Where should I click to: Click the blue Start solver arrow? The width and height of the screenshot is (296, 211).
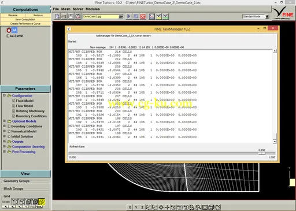click(129, 16)
